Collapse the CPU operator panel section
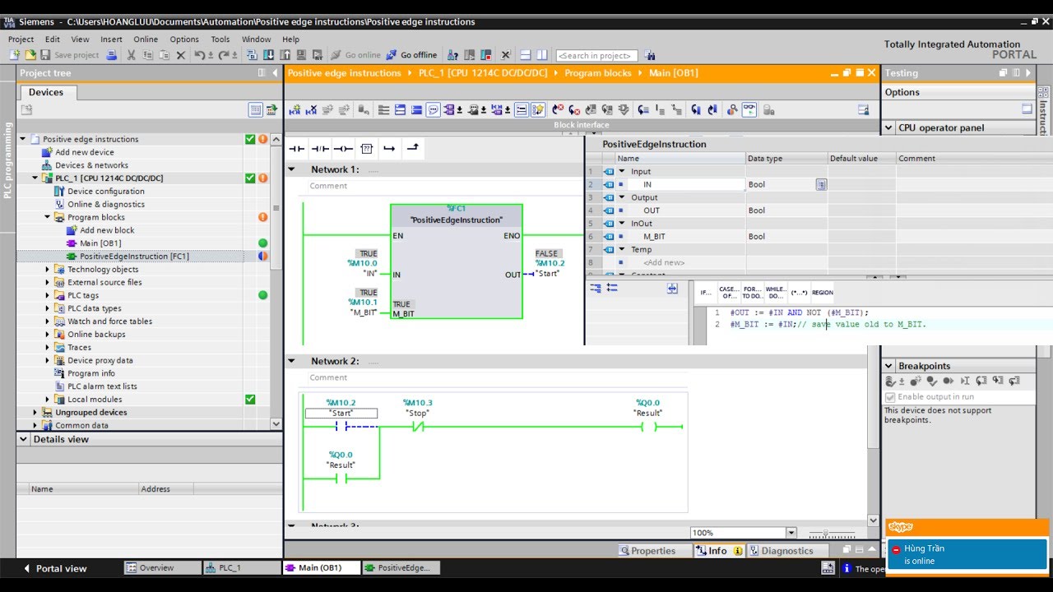The image size is (1053, 592). (888, 127)
